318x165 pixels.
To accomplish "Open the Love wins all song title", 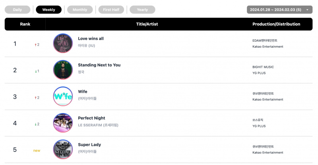I will [91, 38].
